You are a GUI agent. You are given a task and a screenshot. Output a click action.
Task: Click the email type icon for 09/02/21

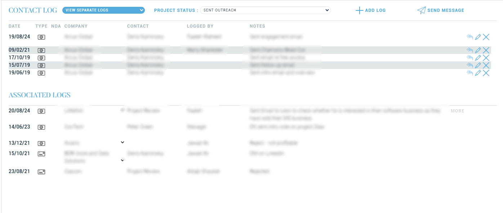coord(41,50)
